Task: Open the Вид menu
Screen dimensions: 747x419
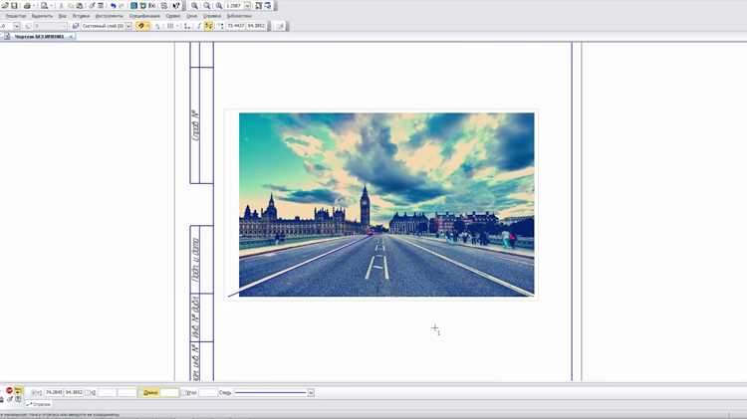Action: (63, 16)
